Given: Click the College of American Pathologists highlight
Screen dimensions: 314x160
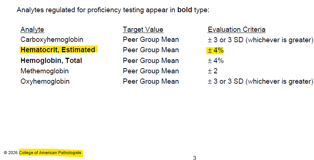Looking at the screenshot, I should click(50, 153).
